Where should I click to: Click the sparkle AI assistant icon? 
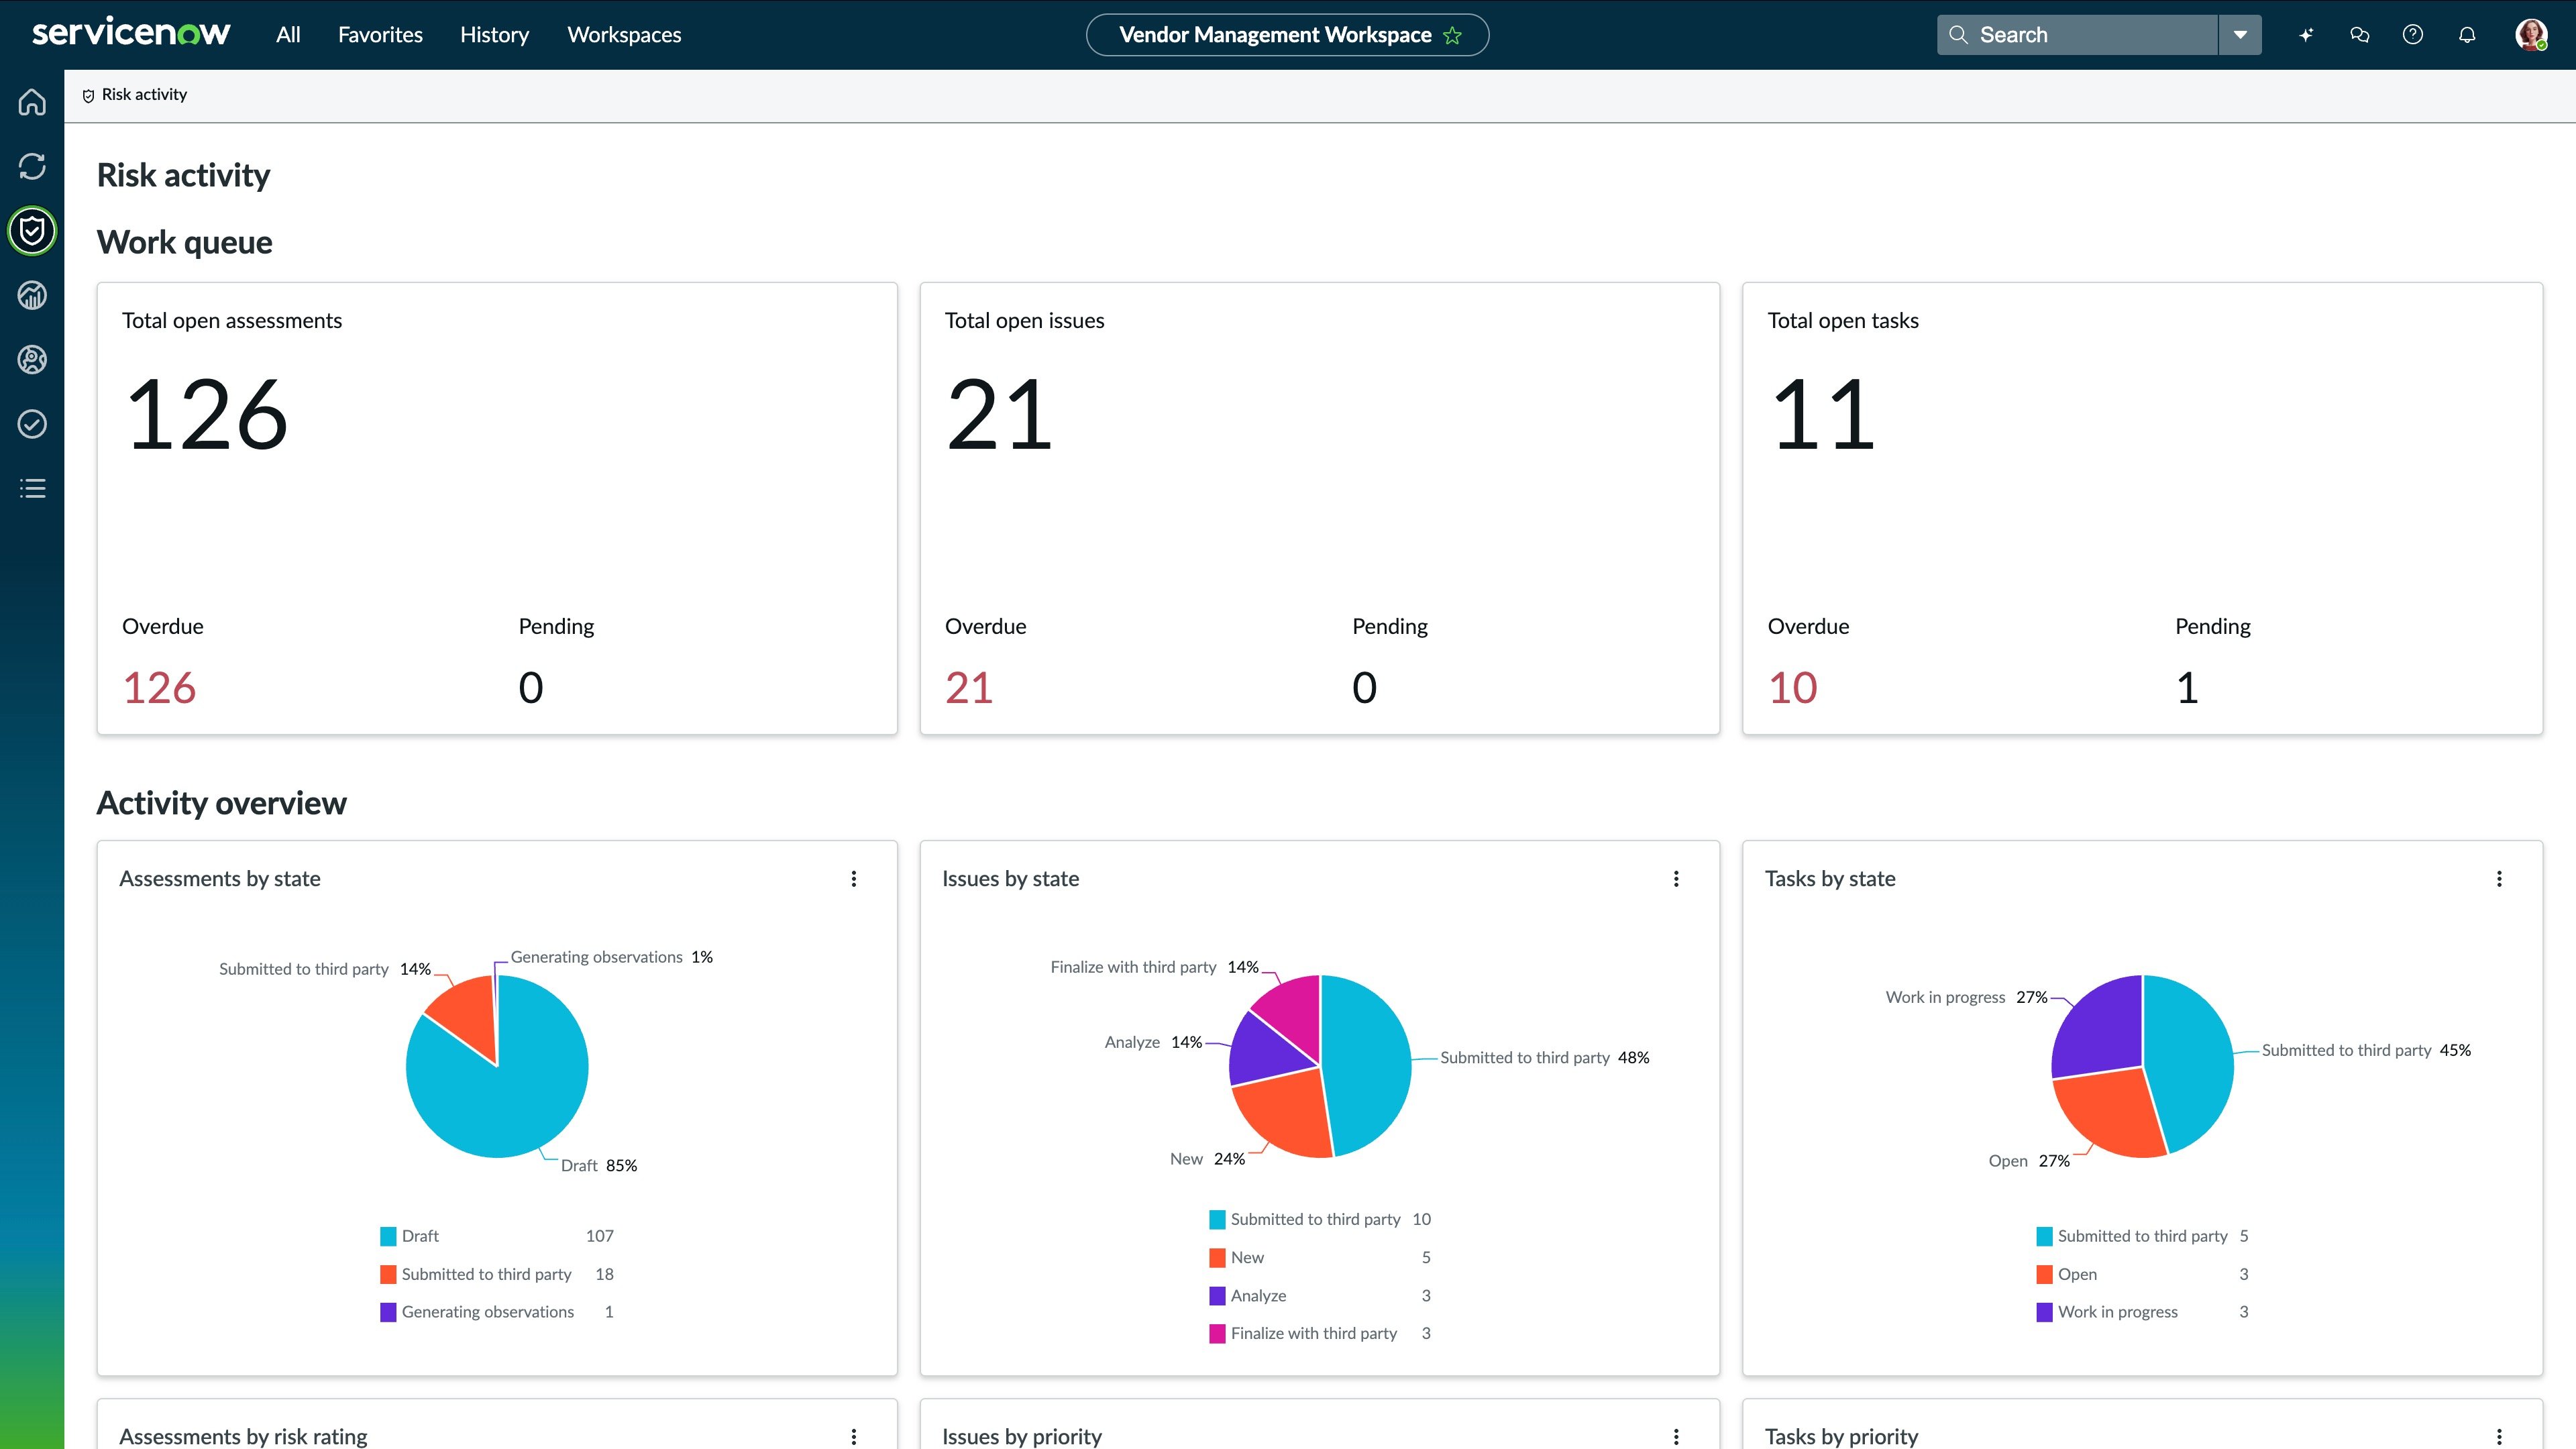2306,35
